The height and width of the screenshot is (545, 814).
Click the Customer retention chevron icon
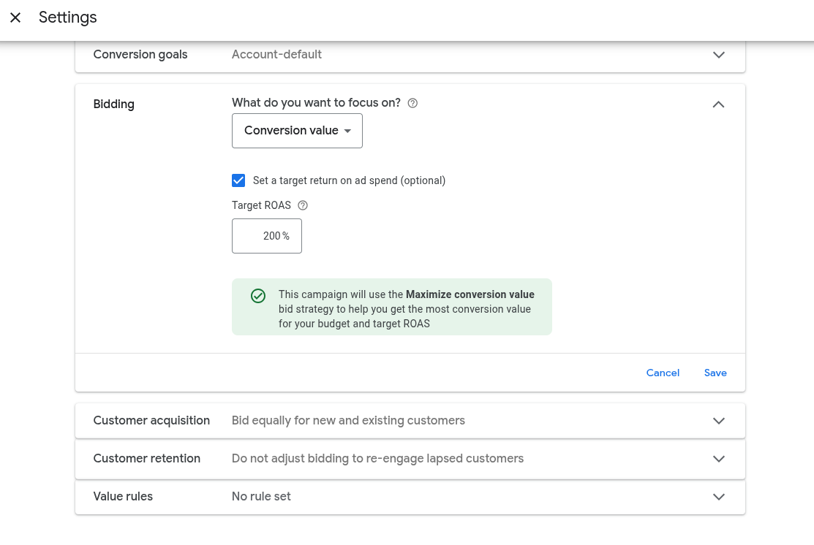718,459
